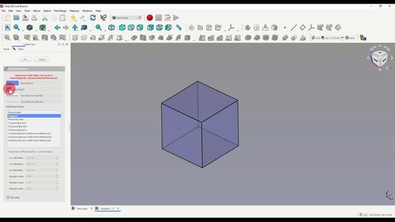Click the Python logo icon
The height and width of the screenshot is (222, 395).
[363, 38]
